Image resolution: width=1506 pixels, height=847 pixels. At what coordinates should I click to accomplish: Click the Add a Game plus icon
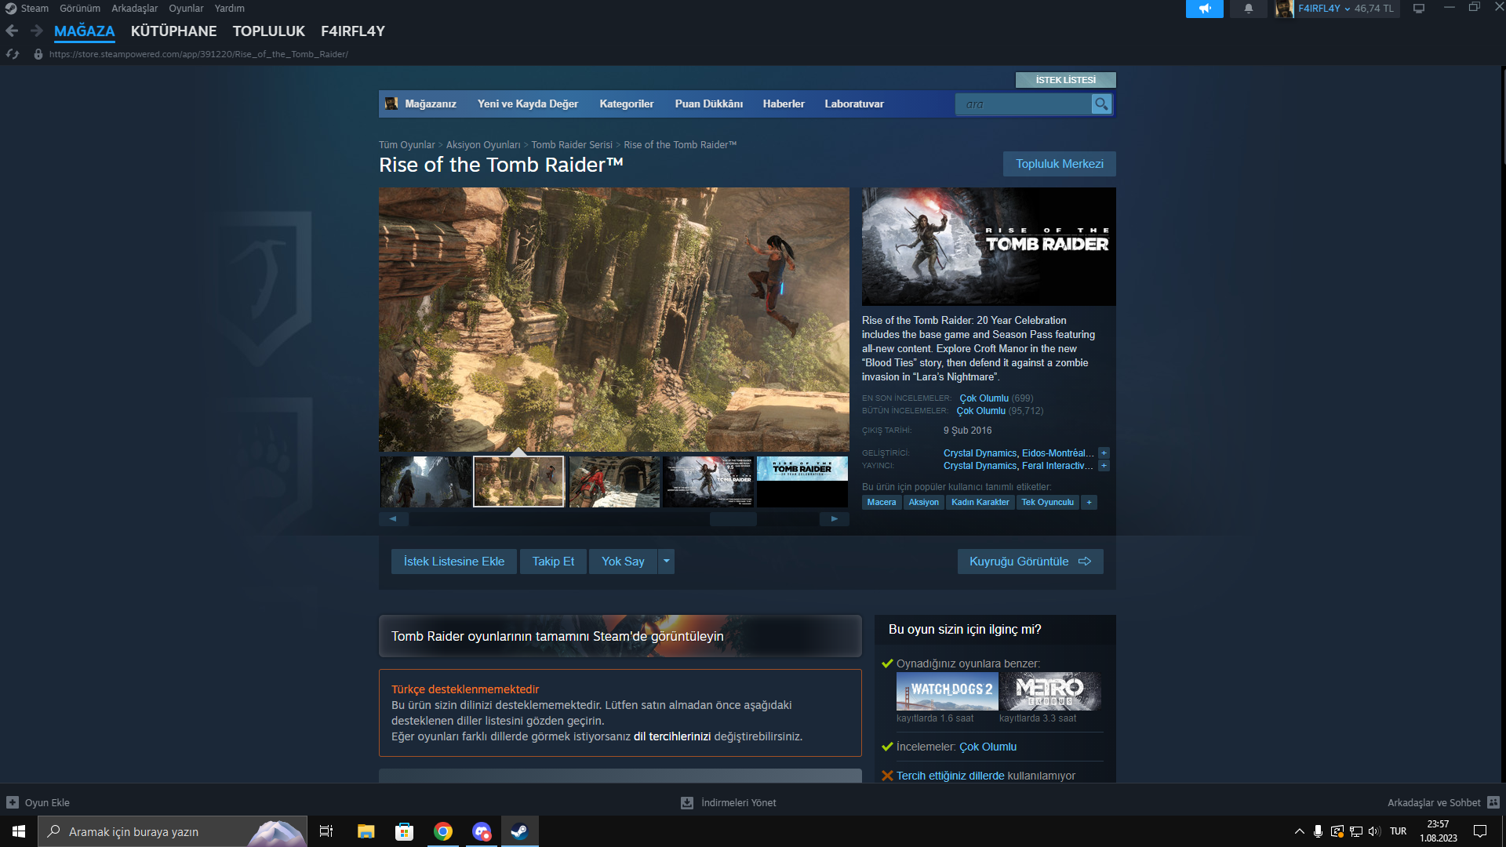13,802
